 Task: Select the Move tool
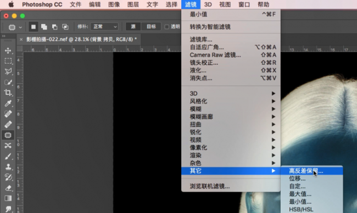point(8,50)
